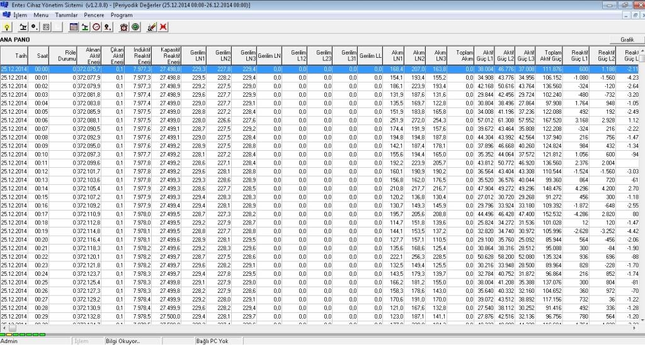Open the Tanımlar menu
This screenshot has width=645, height=345.
66,15
